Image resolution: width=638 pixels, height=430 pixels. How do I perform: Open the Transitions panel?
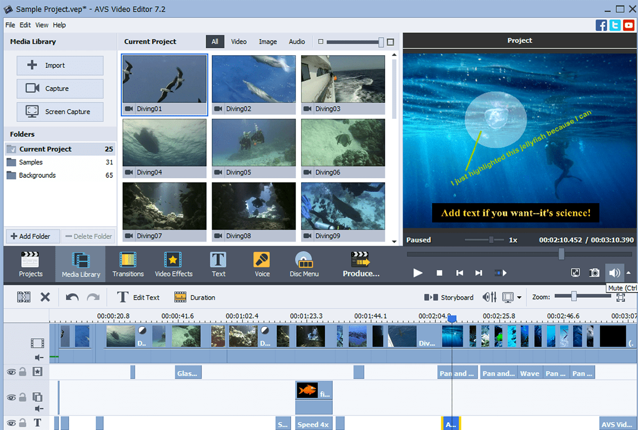point(128,264)
